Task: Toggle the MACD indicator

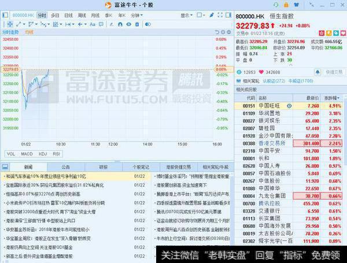Action: click(x=27, y=154)
